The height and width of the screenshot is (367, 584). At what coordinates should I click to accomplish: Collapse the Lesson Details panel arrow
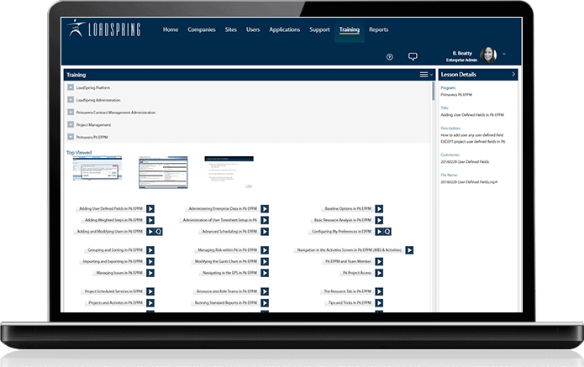tap(513, 75)
